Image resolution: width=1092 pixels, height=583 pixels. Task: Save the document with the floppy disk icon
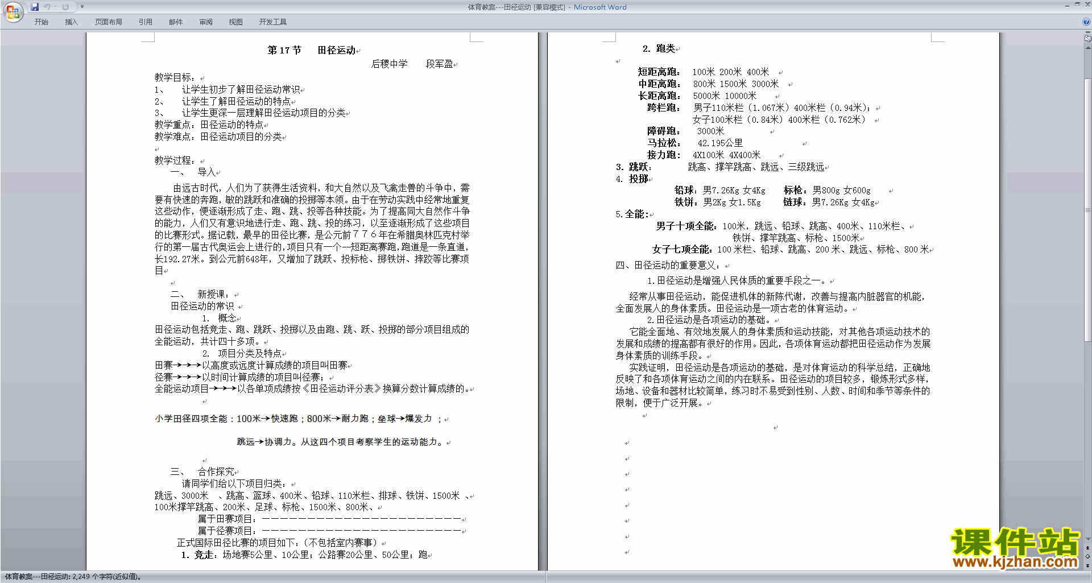click(x=35, y=7)
